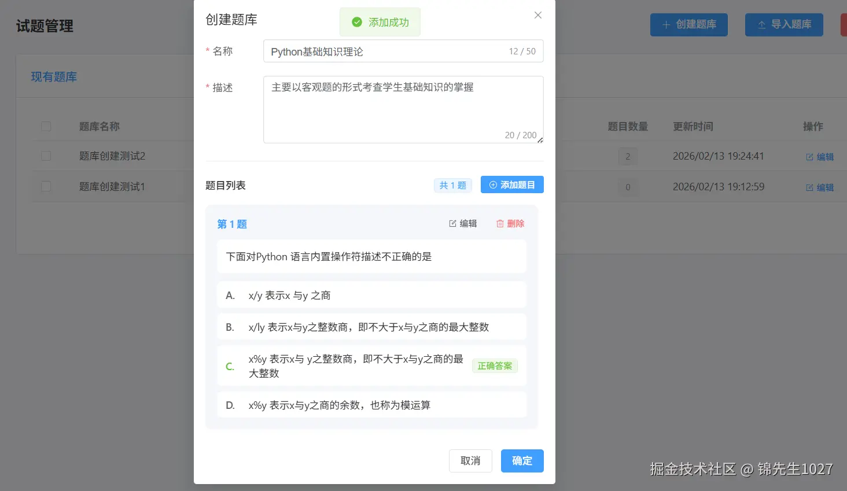Click the green check icon in 添加成功 toast

tap(358, 21)
